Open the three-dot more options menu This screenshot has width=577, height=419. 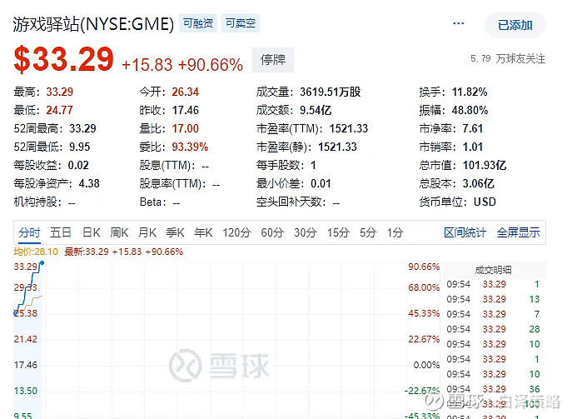457,24
